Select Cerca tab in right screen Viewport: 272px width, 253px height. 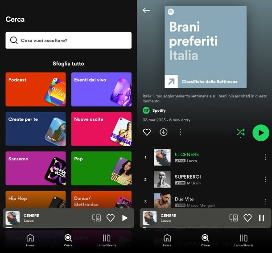pyautogui.click(x=206, y=241)
